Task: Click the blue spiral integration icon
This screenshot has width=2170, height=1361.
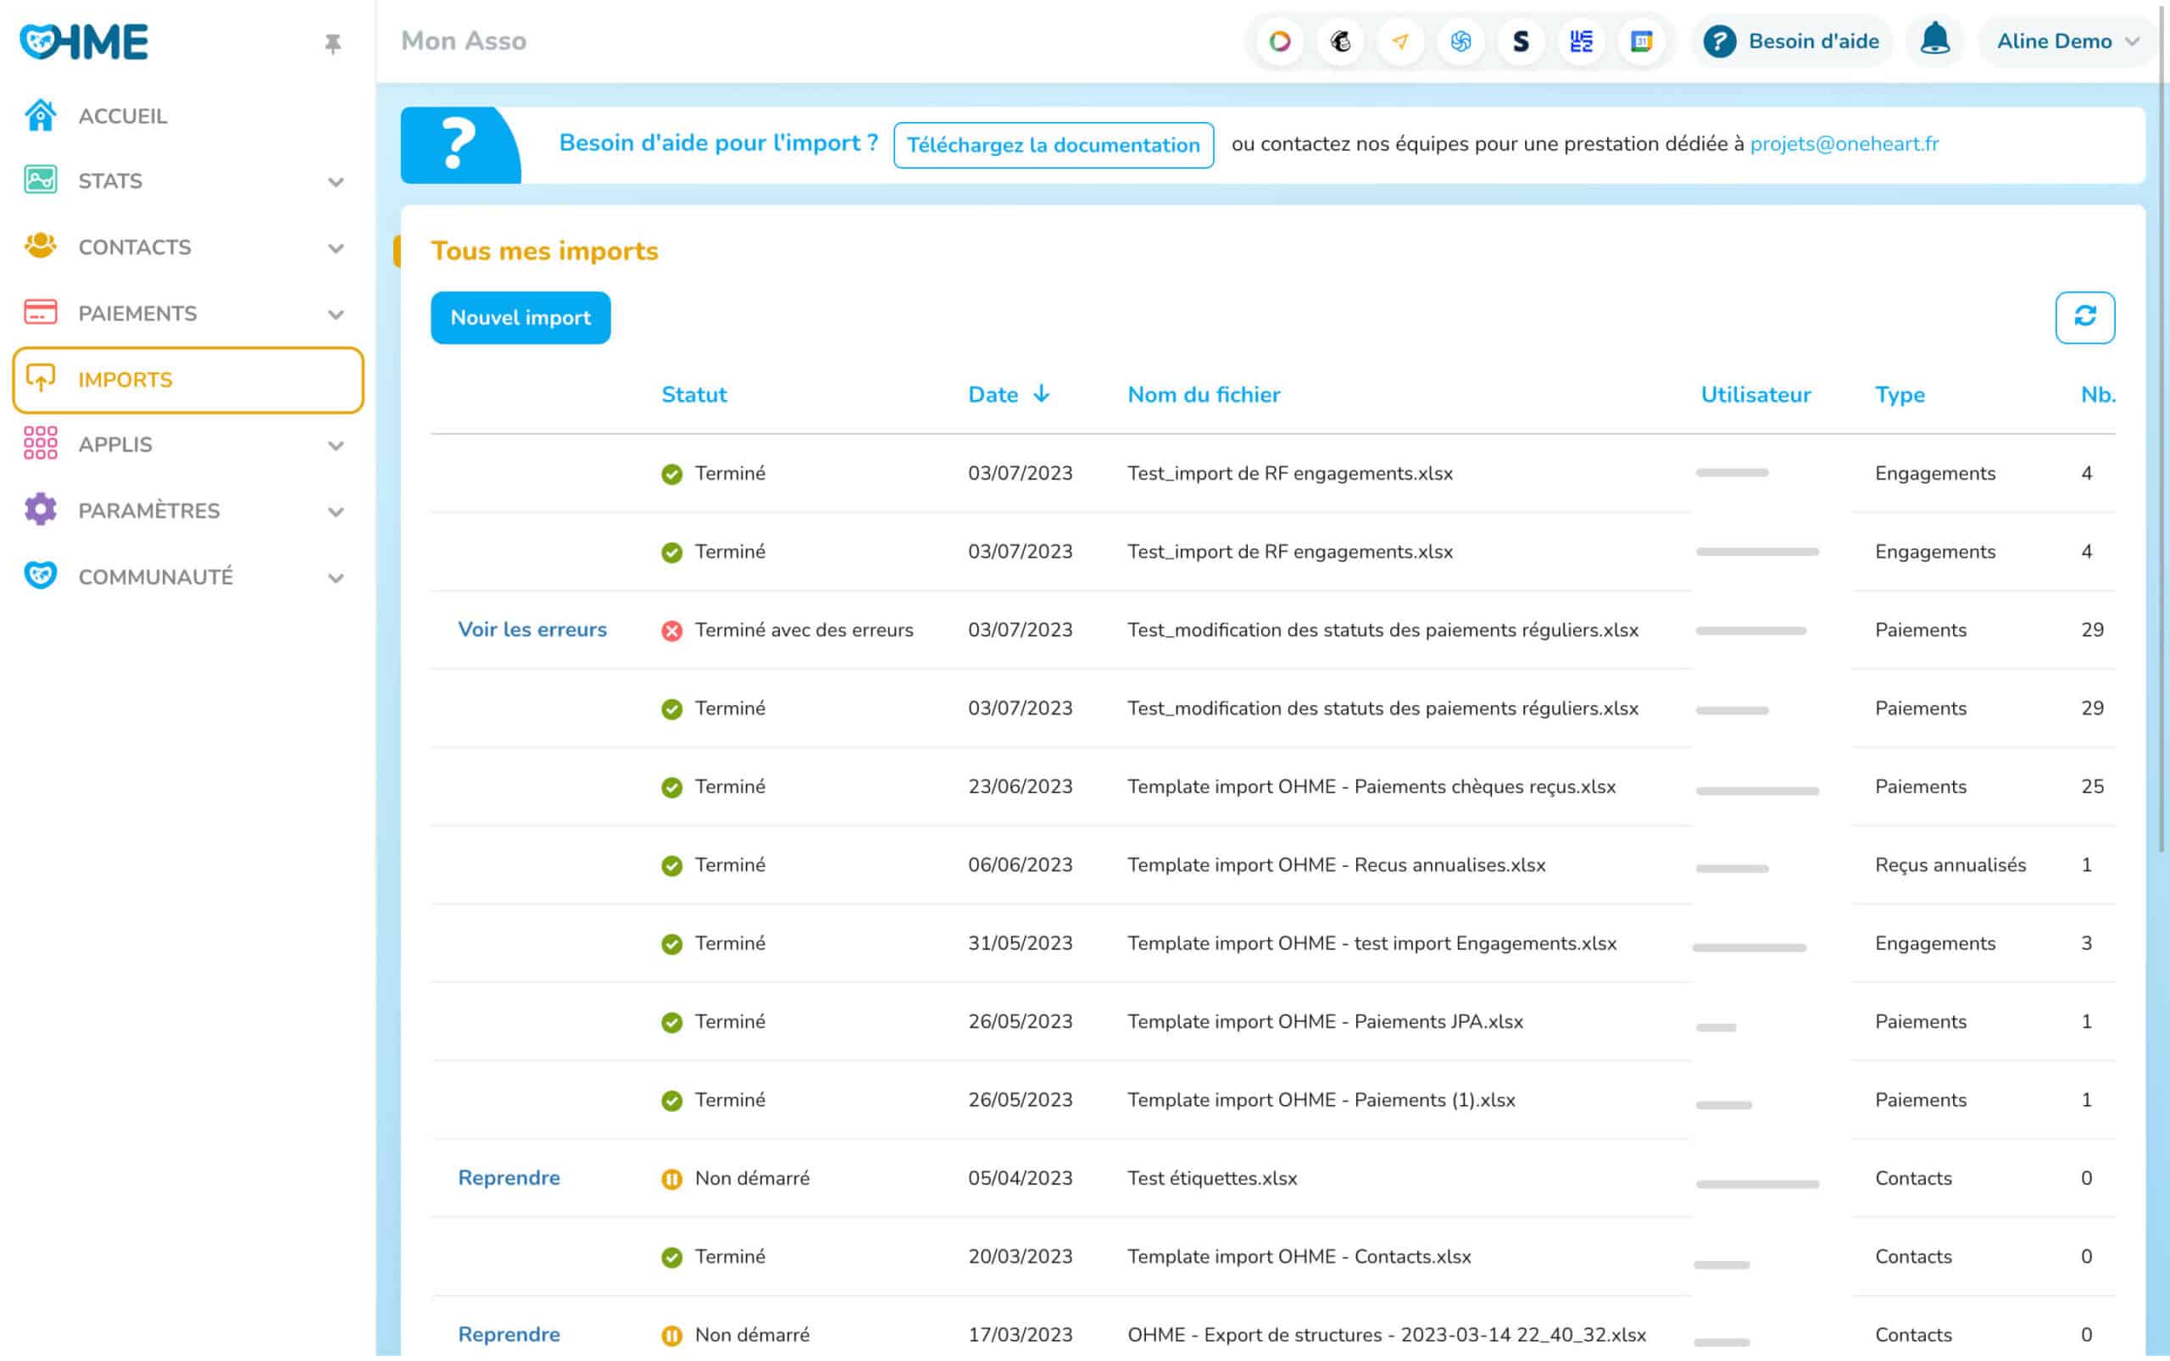Action: [x=1460, y=42]
